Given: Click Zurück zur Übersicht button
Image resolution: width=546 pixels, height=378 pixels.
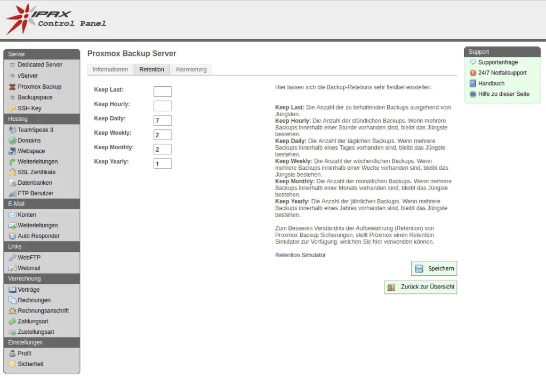Looking at the screenshot, I should tap(420, 287).
